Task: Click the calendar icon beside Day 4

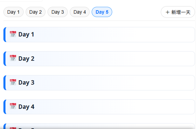Action: click(x=13, y=106)
